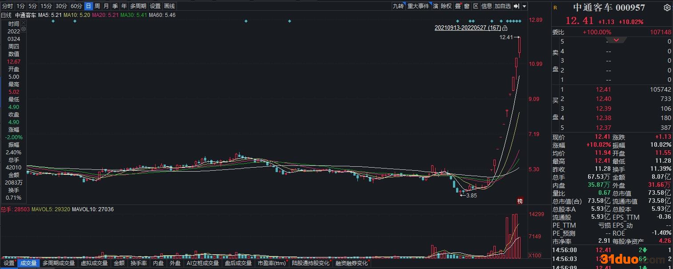Click the lock icon beside date range
The height and width of the screenshot is (269, 673).
tap(505, 28)
